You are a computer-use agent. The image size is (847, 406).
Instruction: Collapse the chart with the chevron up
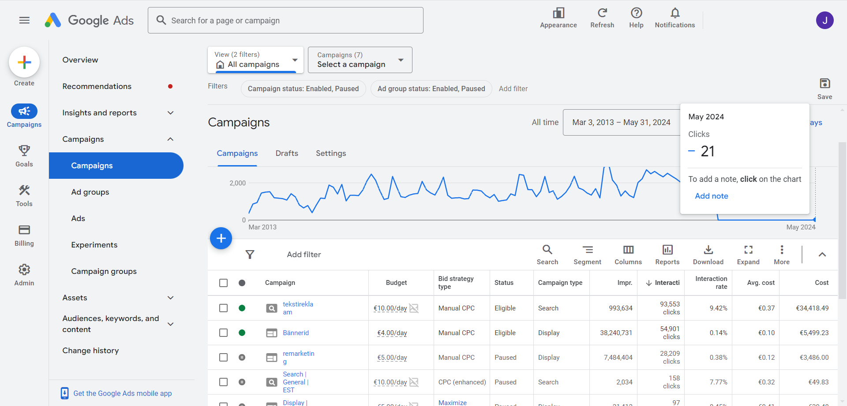pos(822,255)
